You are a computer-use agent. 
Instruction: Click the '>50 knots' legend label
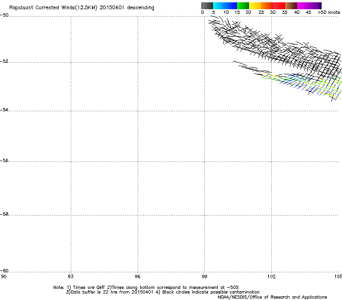tap(329, 12)
